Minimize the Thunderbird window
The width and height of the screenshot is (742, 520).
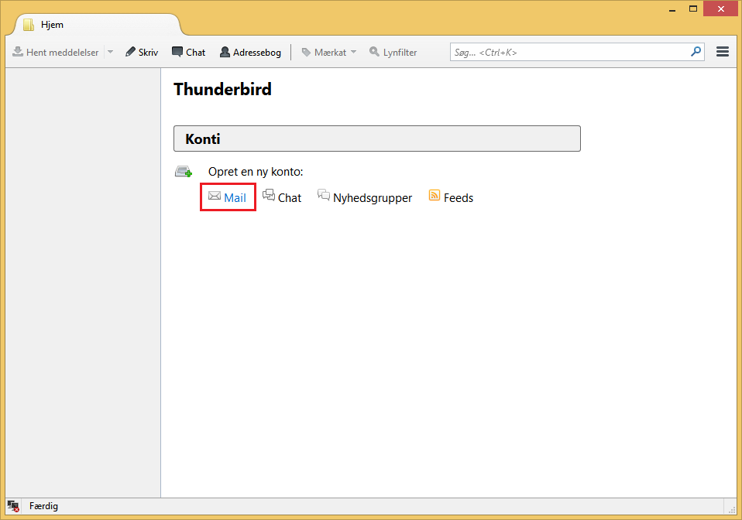pos(672,9)
